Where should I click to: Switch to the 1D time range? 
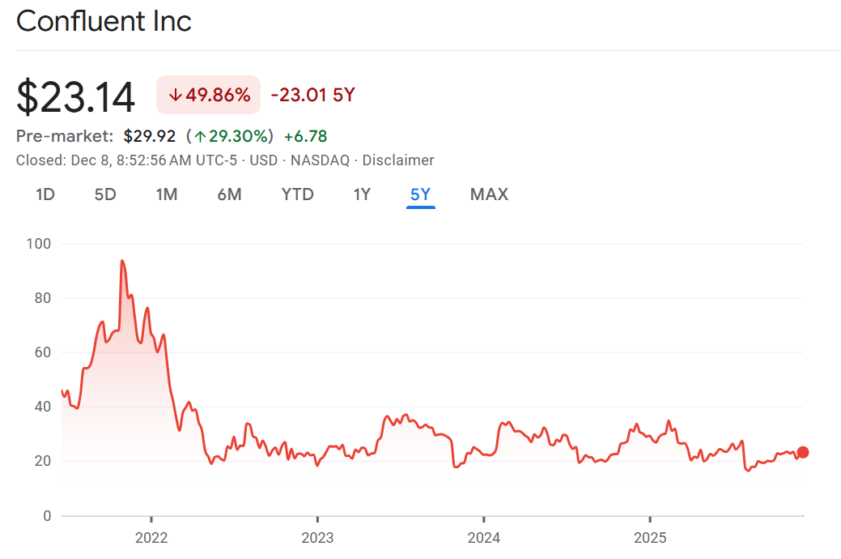coord(45,194)
